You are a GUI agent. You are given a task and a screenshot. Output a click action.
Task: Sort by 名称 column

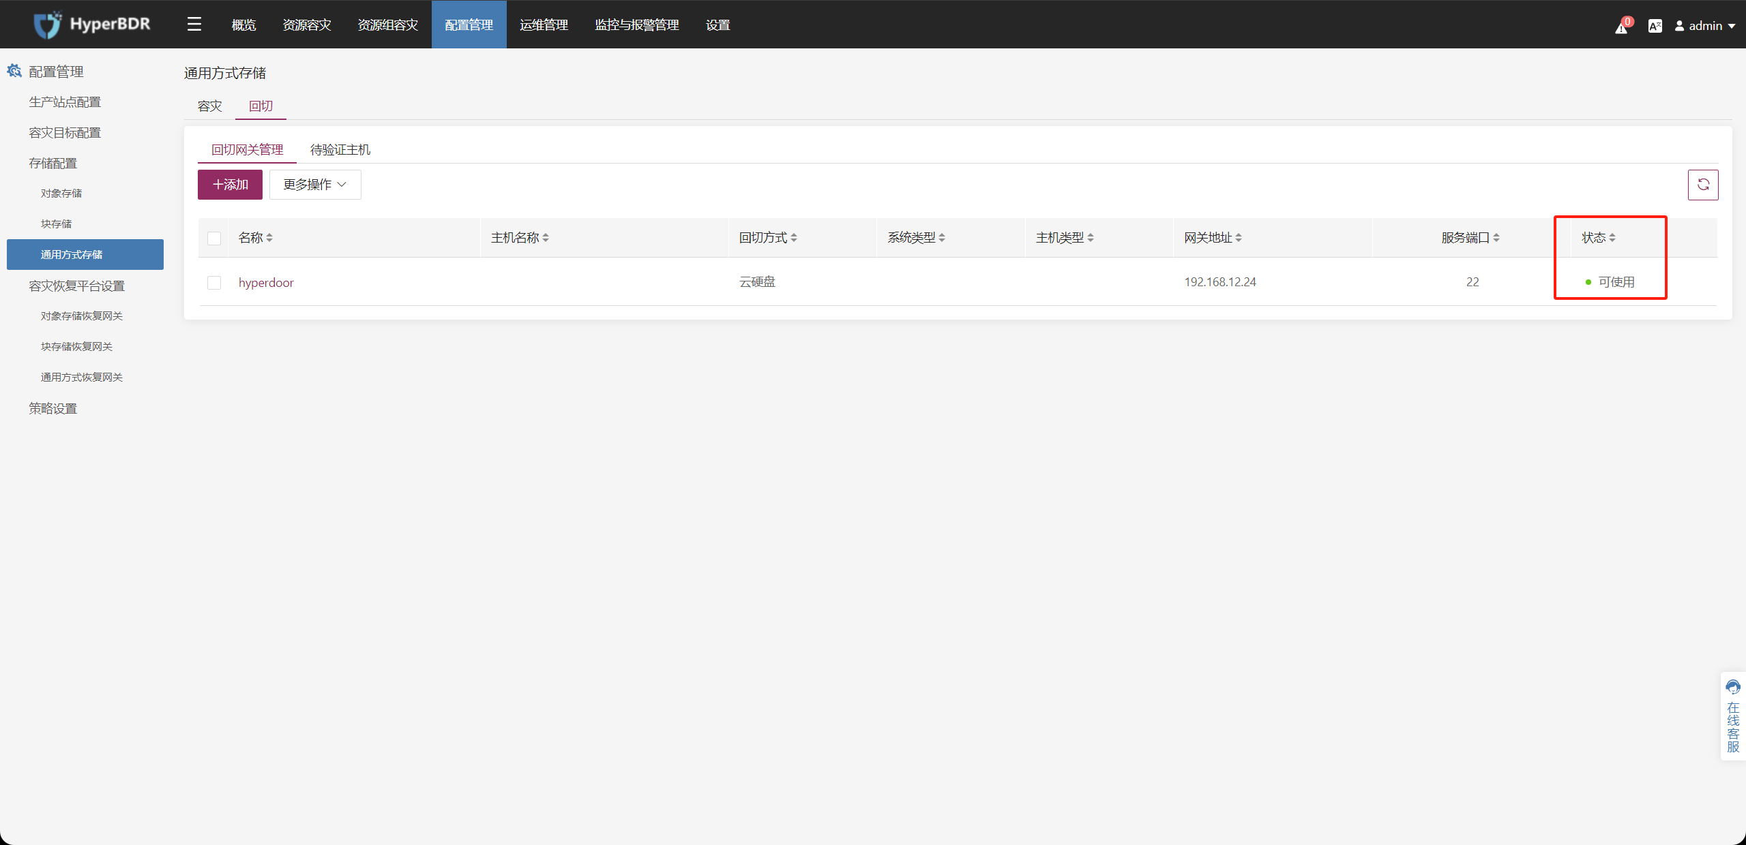tap(269, 238)
